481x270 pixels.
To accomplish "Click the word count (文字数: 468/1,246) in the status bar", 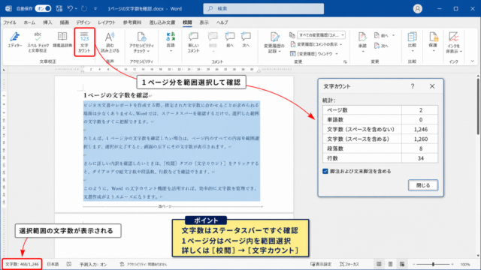I will pos(22,264).
